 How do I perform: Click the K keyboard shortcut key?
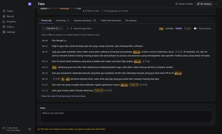(x=71, y=29)
